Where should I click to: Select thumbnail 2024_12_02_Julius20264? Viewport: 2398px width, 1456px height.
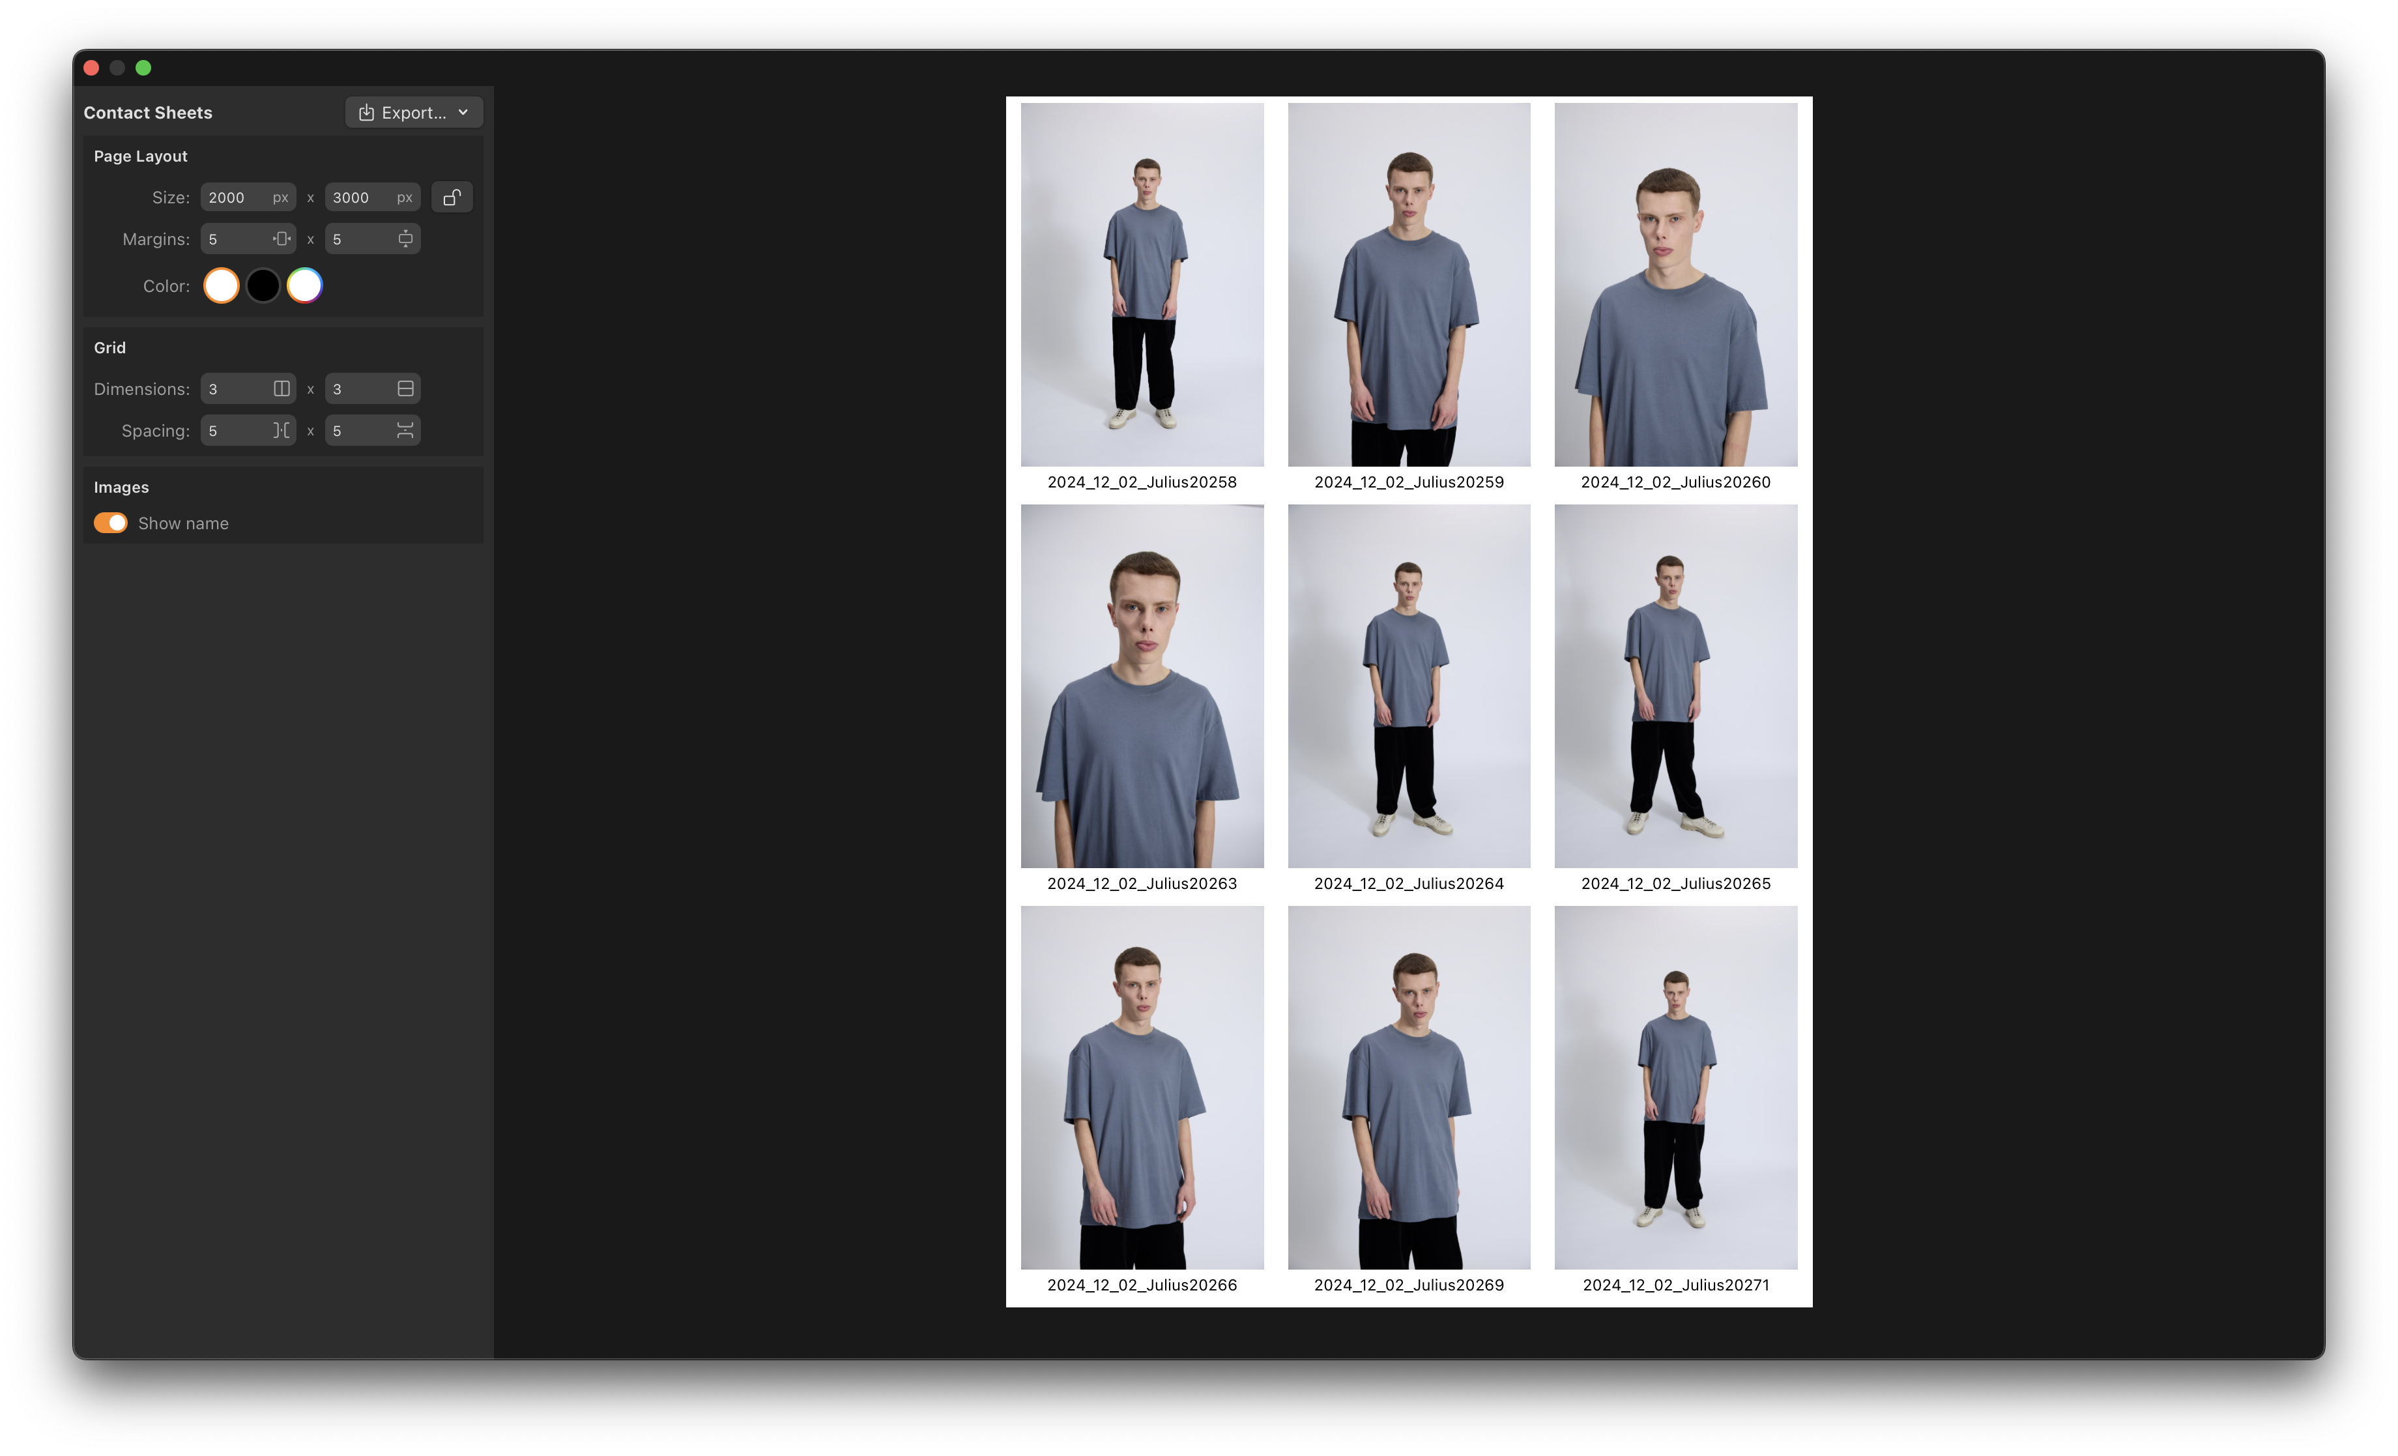(x=1408, y=685)
